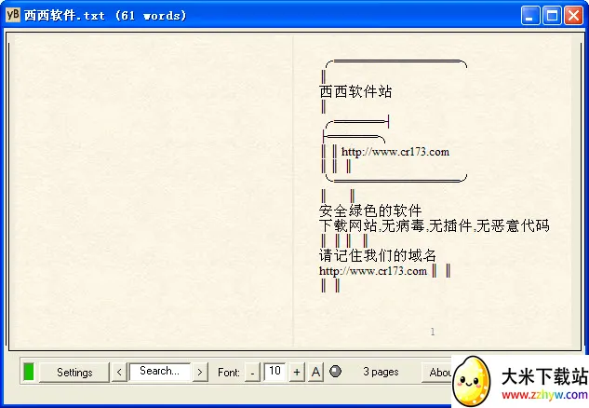589x408 pixels.
Task: Click the yB icon in title bar
Action: click(x=13, y=15)
